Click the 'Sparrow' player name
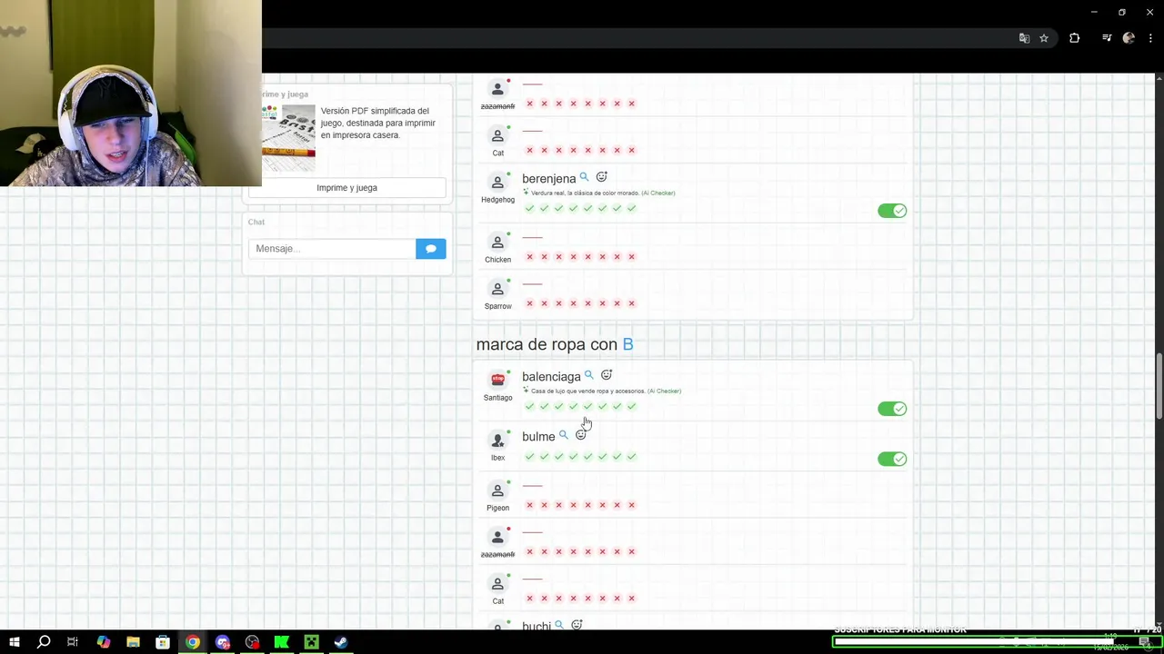This screenshot has width=1164, height=654. click(497, 306)
